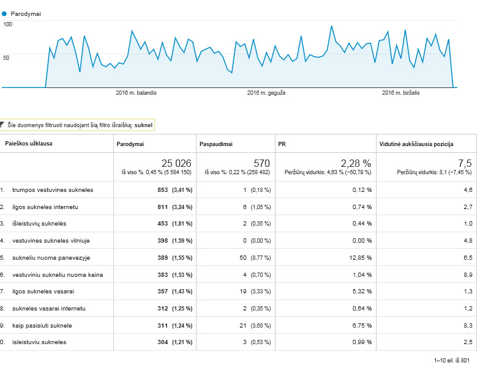Click overall PR value 2,28 %
477x382 pixels.
tap(356, 163)
